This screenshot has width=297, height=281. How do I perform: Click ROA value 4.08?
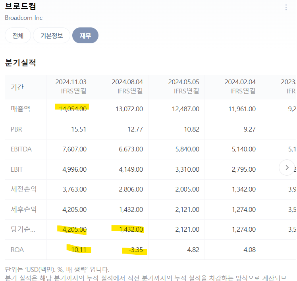point(250,250)
